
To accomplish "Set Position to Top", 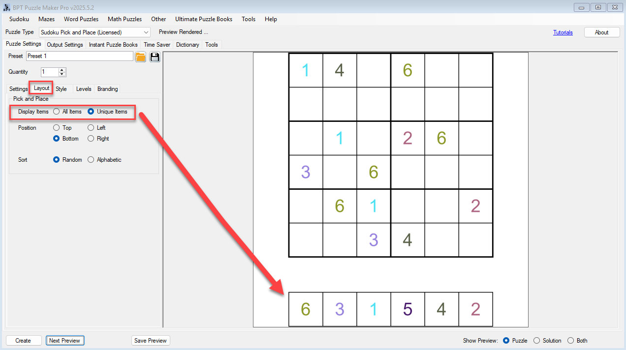I will (57, 127).
